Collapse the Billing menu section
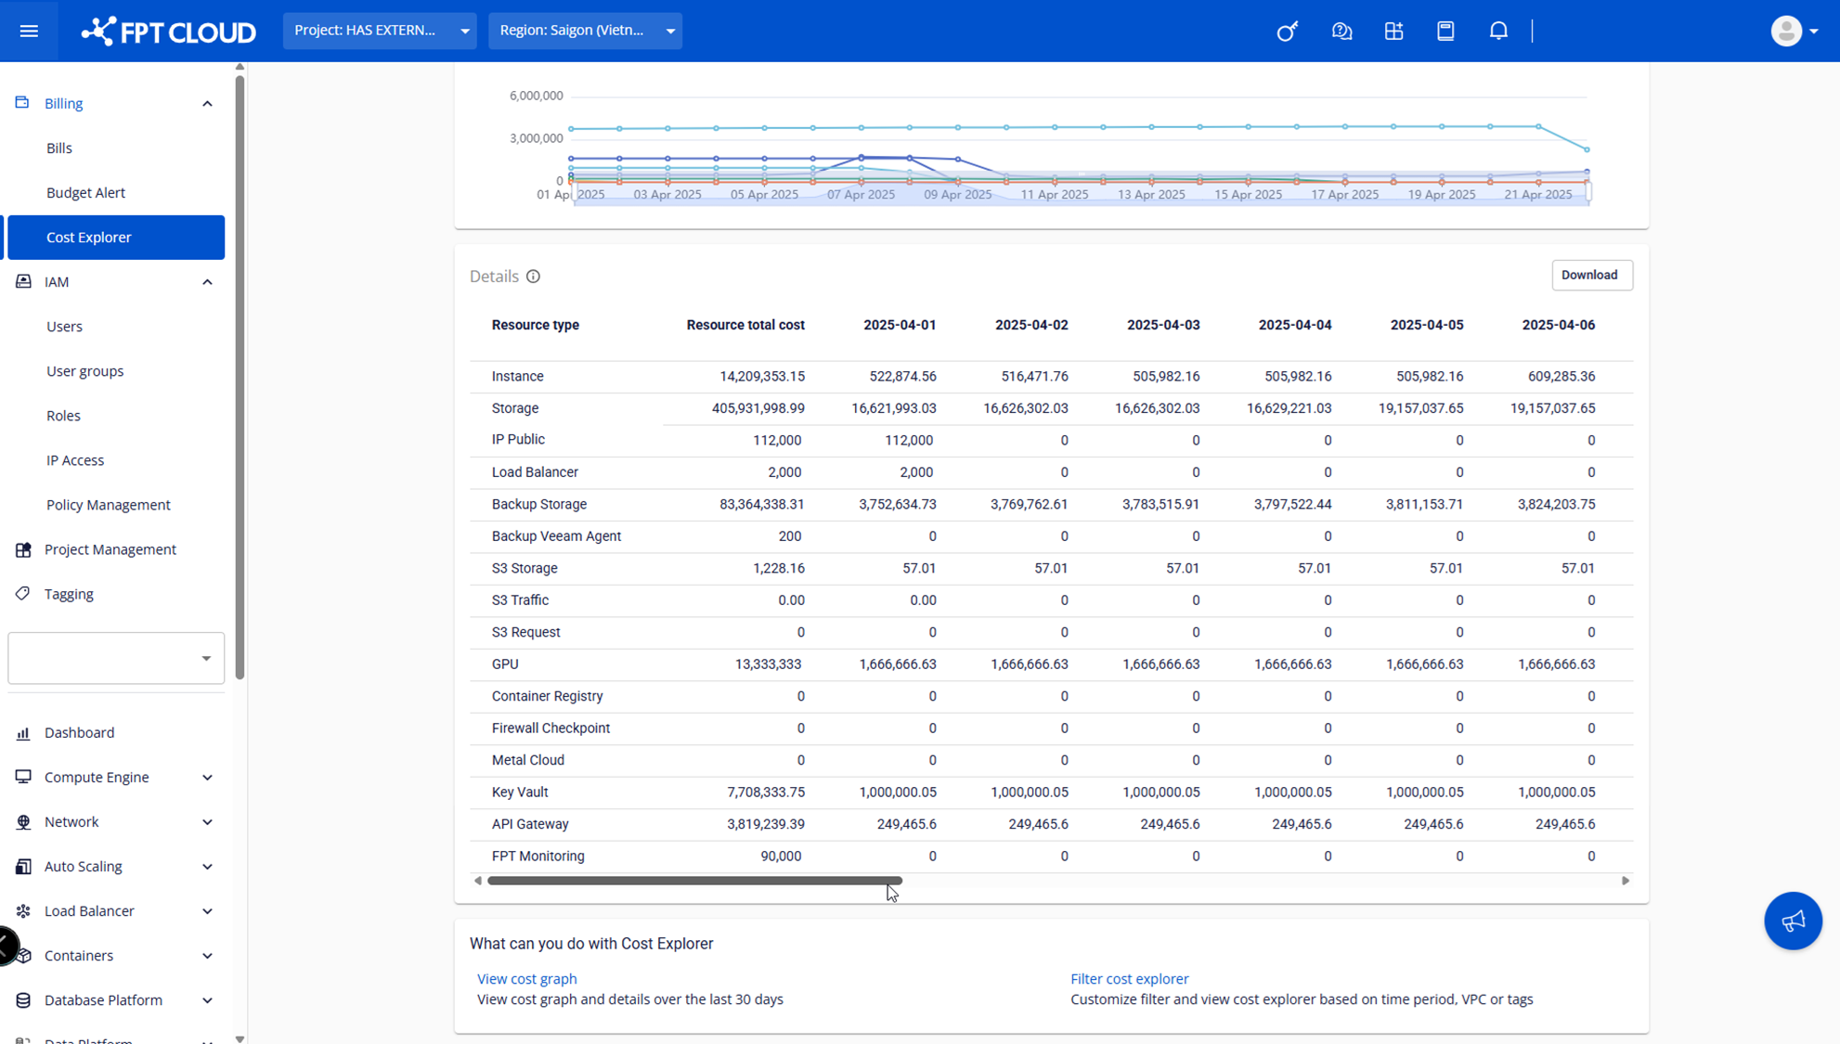 click(x=207, y=103)
